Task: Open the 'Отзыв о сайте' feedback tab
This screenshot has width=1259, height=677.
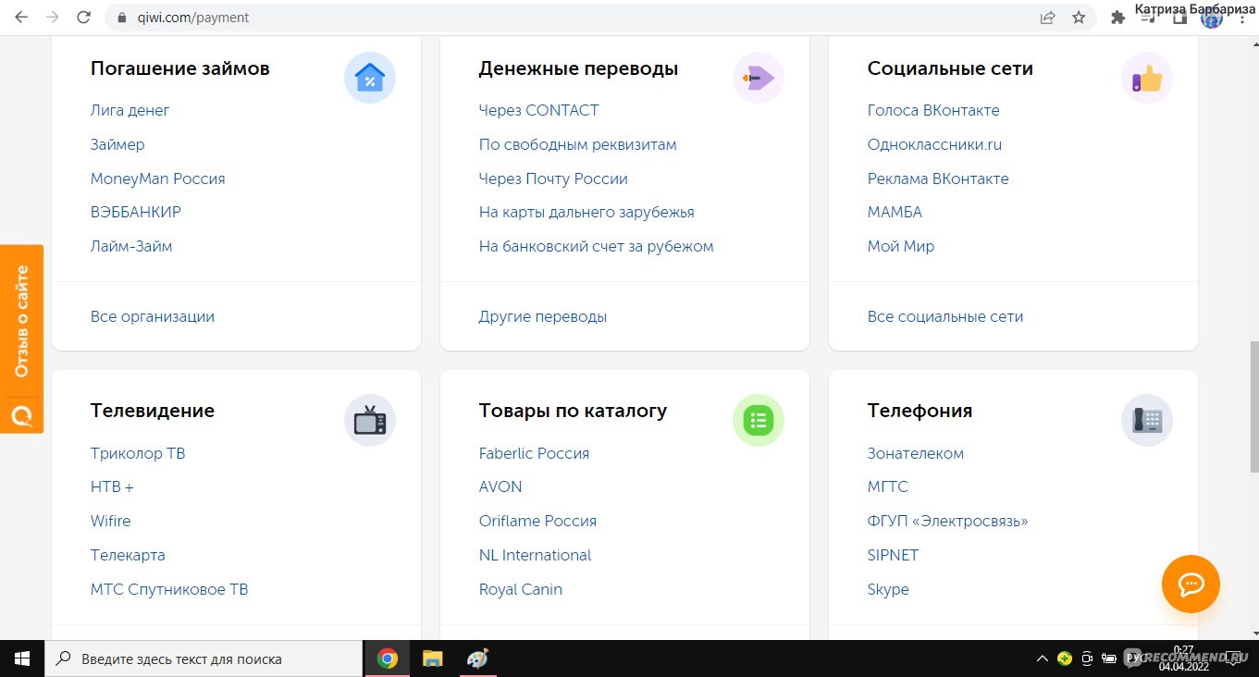Action: tap(21, 321)
